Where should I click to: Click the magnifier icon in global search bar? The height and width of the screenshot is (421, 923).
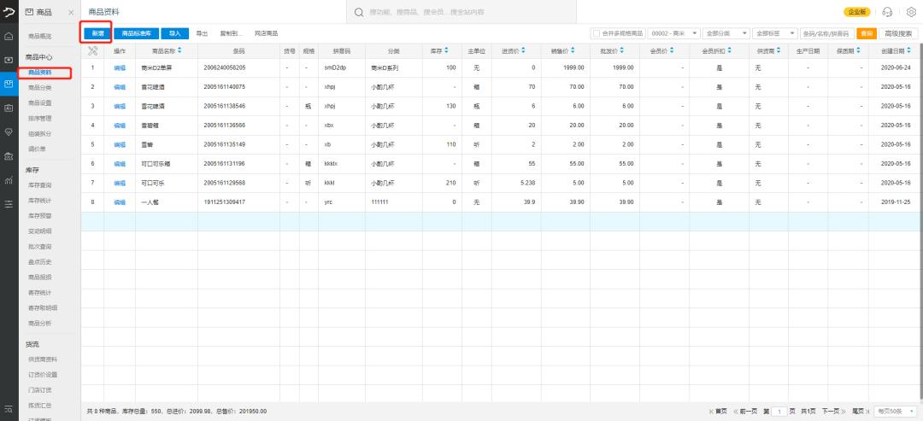click(x=358, y=12)
